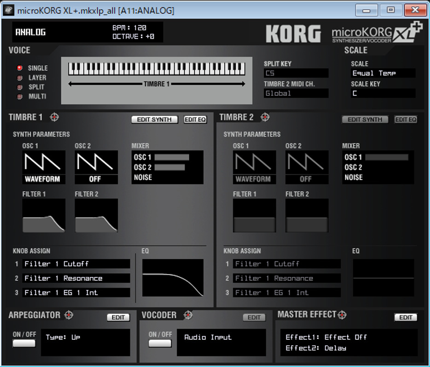Image resolution: width=430 pixels, height=367 pixels.
Task: Click Timbre 1 EDIT EQ button
Action: pos(195,119)
